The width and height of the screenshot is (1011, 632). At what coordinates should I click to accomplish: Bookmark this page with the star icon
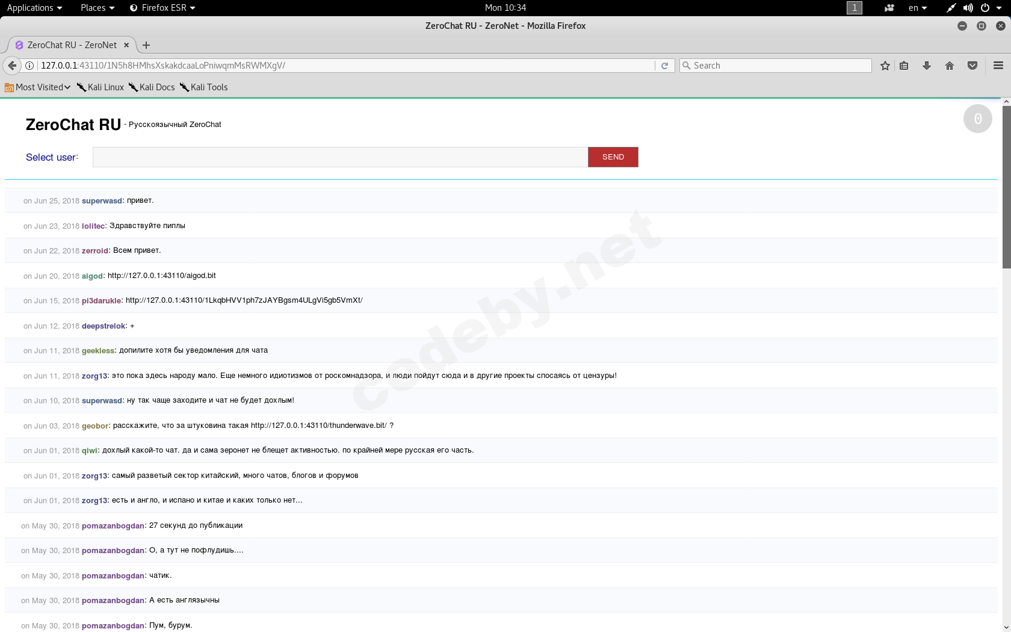pos(885,66)
